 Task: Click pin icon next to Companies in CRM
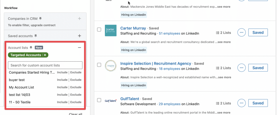41,19
